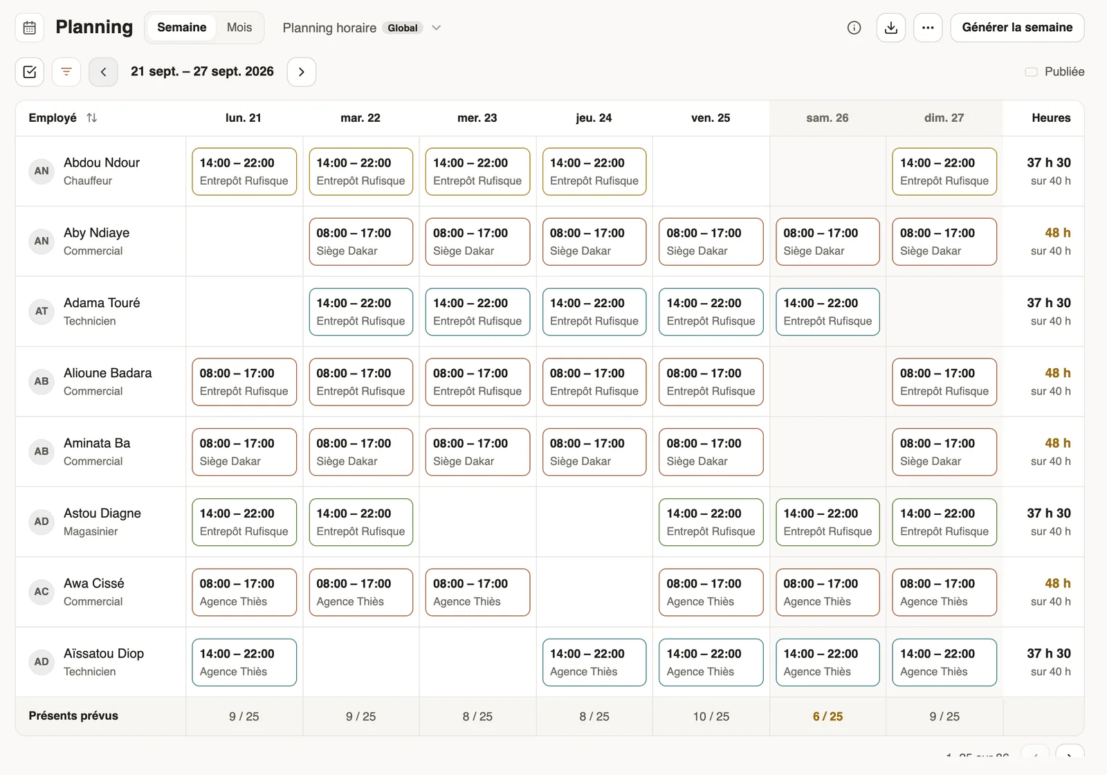Click the dim. 27 column header
Viewport: 1107px width, 775px height.
pos(944,118)
